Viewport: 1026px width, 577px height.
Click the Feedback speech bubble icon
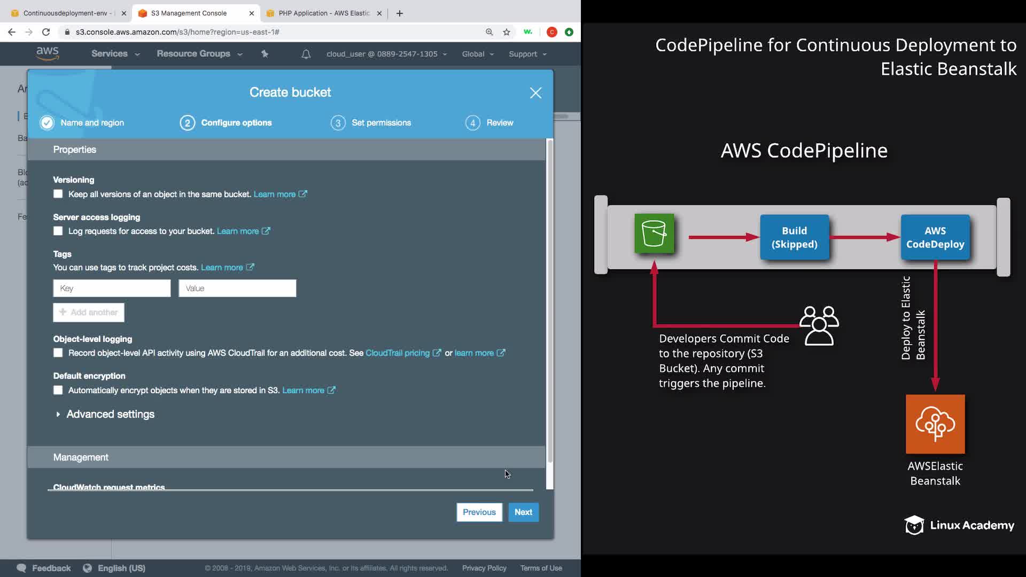click(21, 568)
